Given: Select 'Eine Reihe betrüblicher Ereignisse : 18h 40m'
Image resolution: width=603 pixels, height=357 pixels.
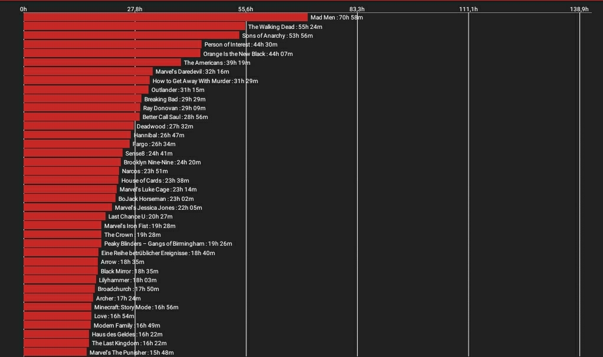Looking at the screenshot, I should [158, 253].
